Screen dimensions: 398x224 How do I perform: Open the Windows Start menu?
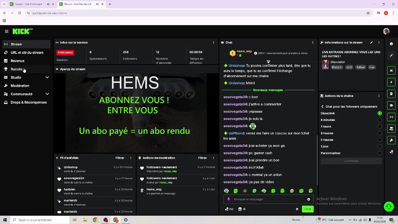(5, 220)
